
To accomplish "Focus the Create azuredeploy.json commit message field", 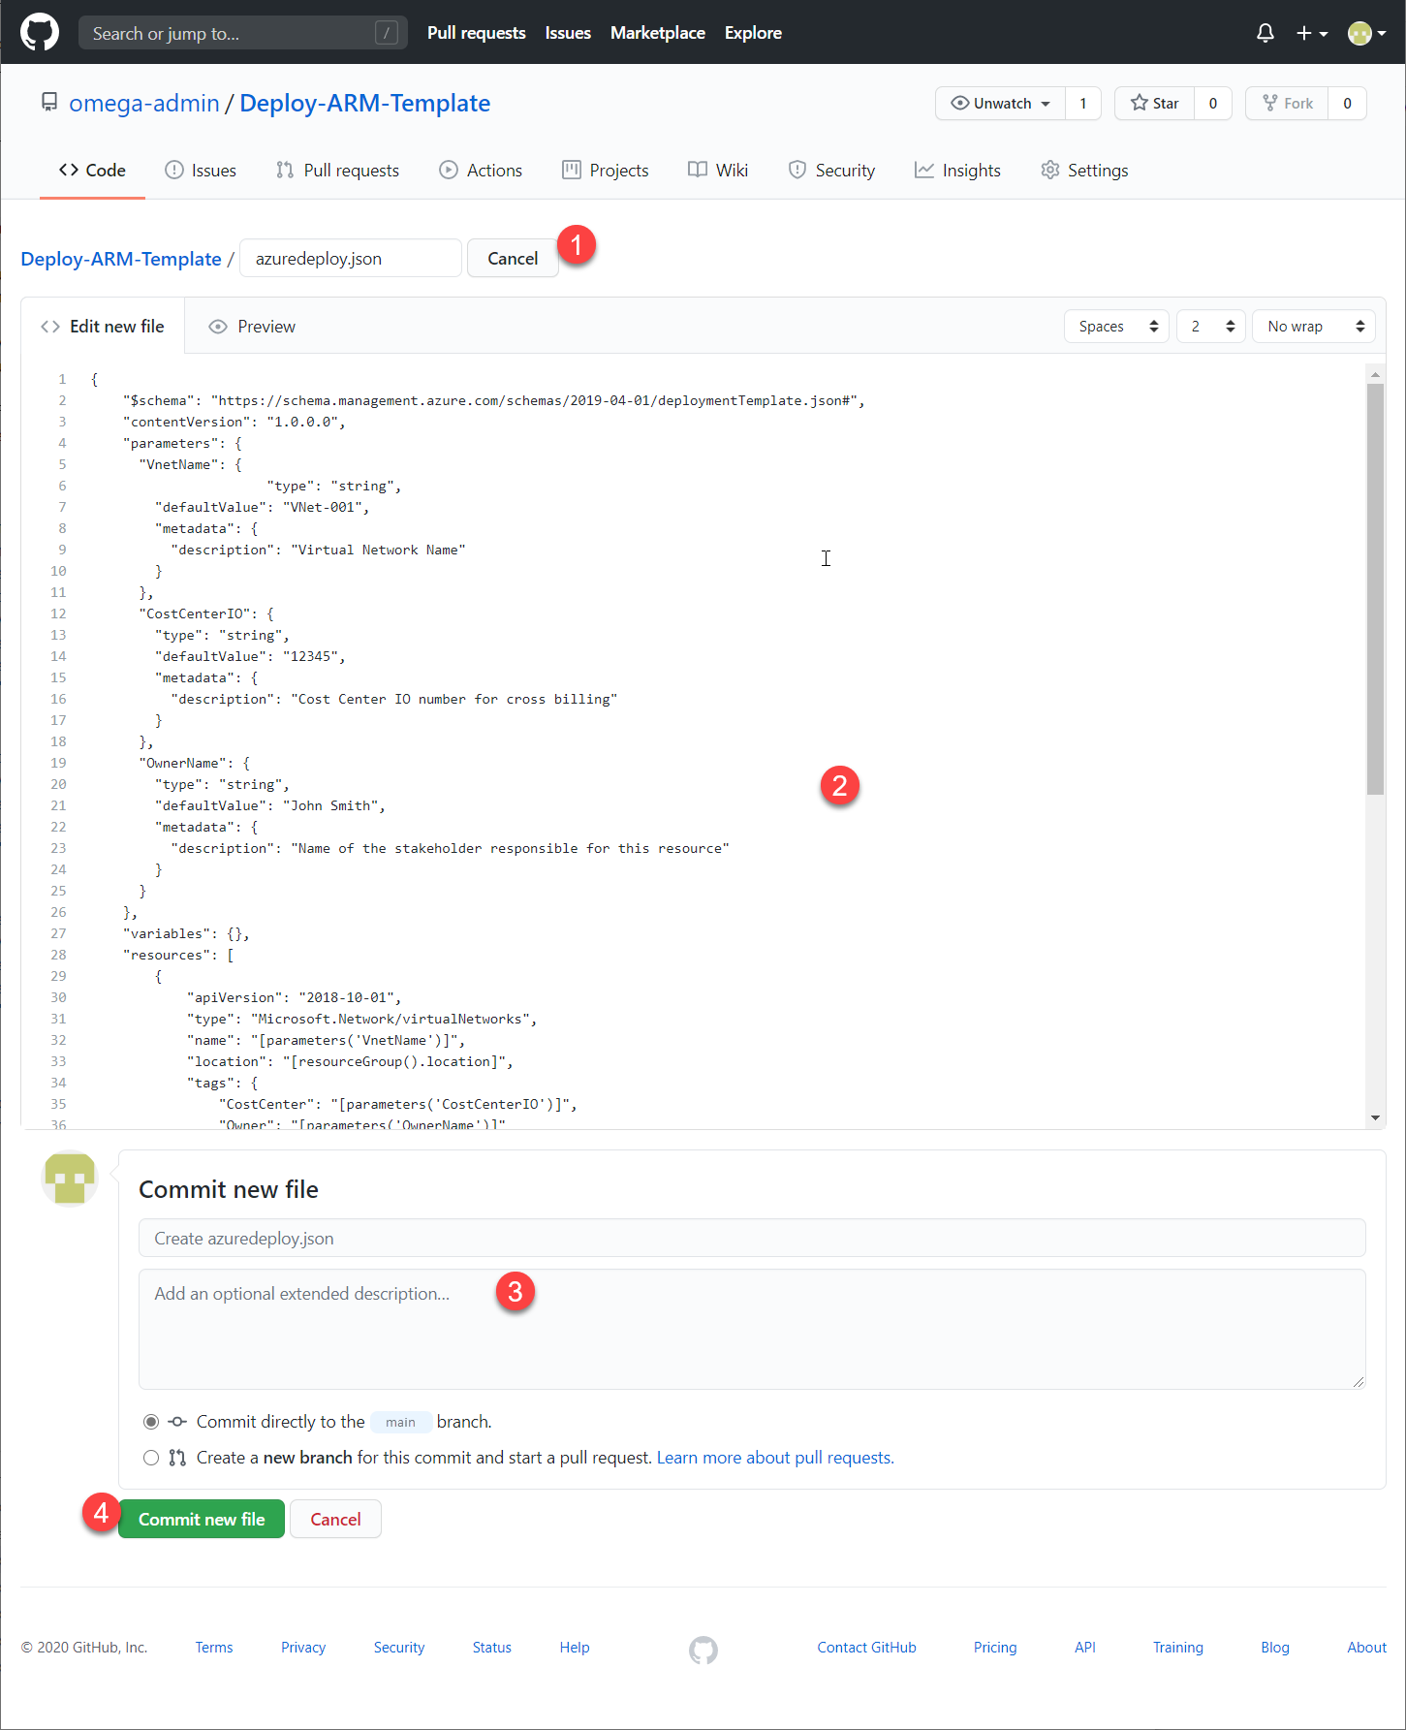I will click(x=752, y=1239).
